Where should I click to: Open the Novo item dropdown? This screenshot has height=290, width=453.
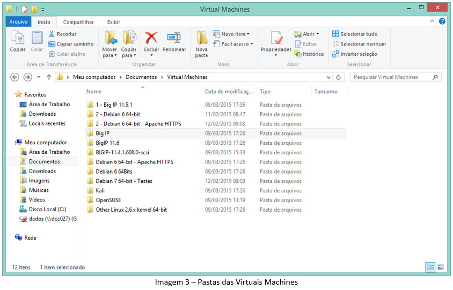click(235, 34)
